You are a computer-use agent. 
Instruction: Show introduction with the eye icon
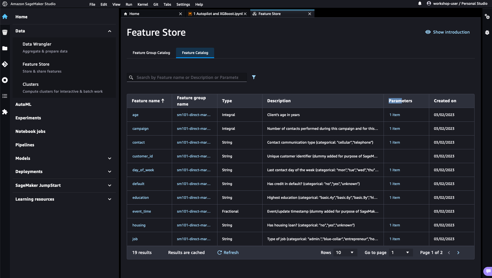[448, 32]
